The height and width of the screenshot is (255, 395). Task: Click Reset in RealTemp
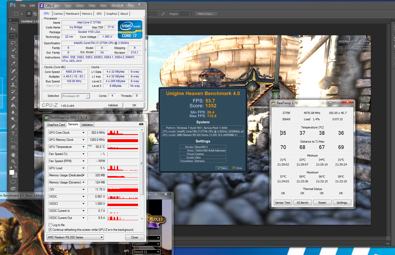322,203
